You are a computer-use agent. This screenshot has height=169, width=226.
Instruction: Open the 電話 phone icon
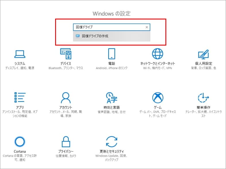pos(111,54)
